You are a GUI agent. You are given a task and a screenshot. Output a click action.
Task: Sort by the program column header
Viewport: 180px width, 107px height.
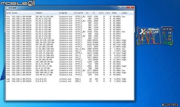tap(63, 13)
